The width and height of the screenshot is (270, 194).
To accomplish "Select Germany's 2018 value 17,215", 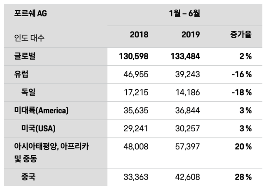I will 136,92.
